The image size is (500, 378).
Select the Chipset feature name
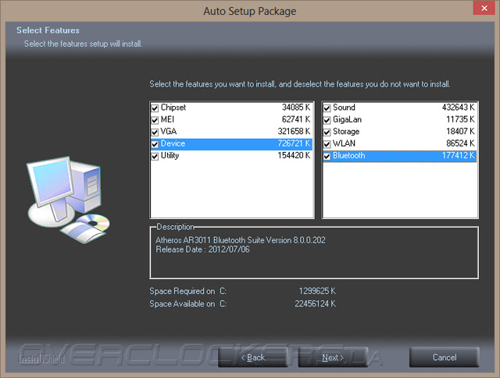coord(173,108)
